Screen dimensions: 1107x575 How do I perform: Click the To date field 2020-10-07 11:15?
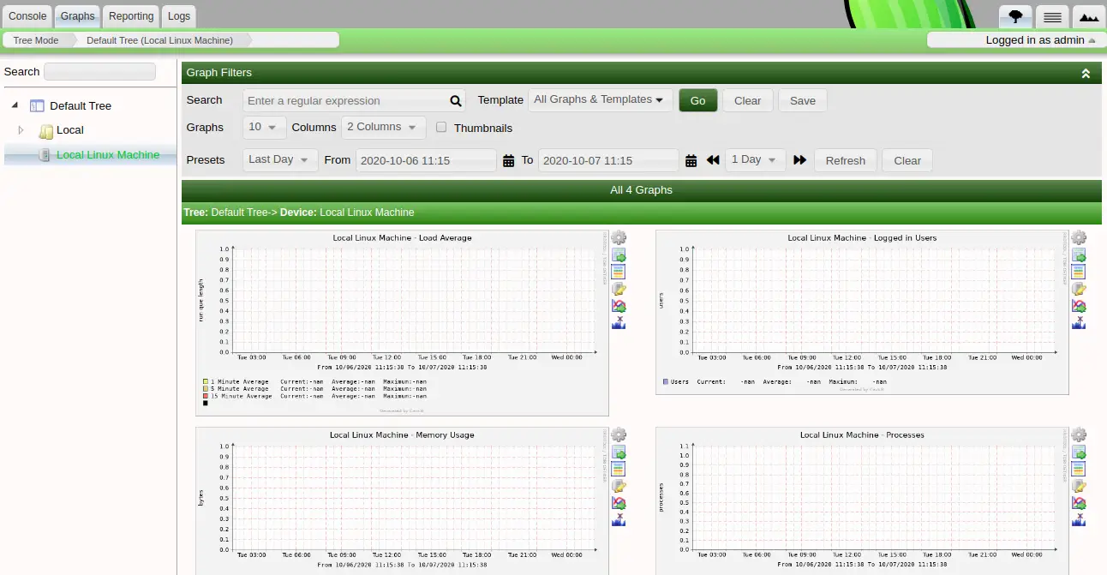[609, 160]
